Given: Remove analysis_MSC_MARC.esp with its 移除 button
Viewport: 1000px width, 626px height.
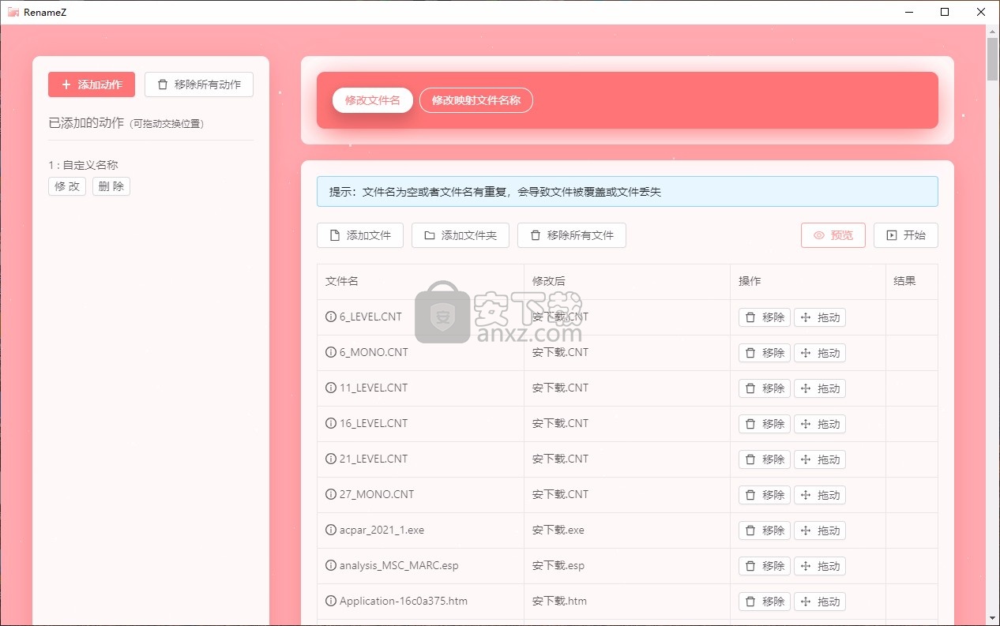Looking at the screenshot, I should tap(765, 566).
